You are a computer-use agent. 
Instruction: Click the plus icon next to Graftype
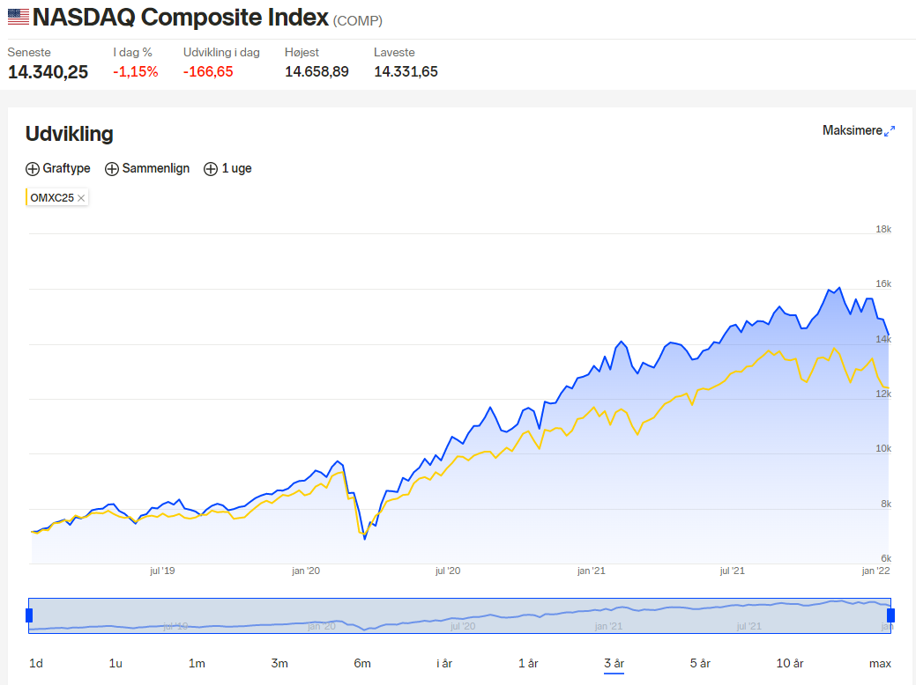click(x=32, y=169)
